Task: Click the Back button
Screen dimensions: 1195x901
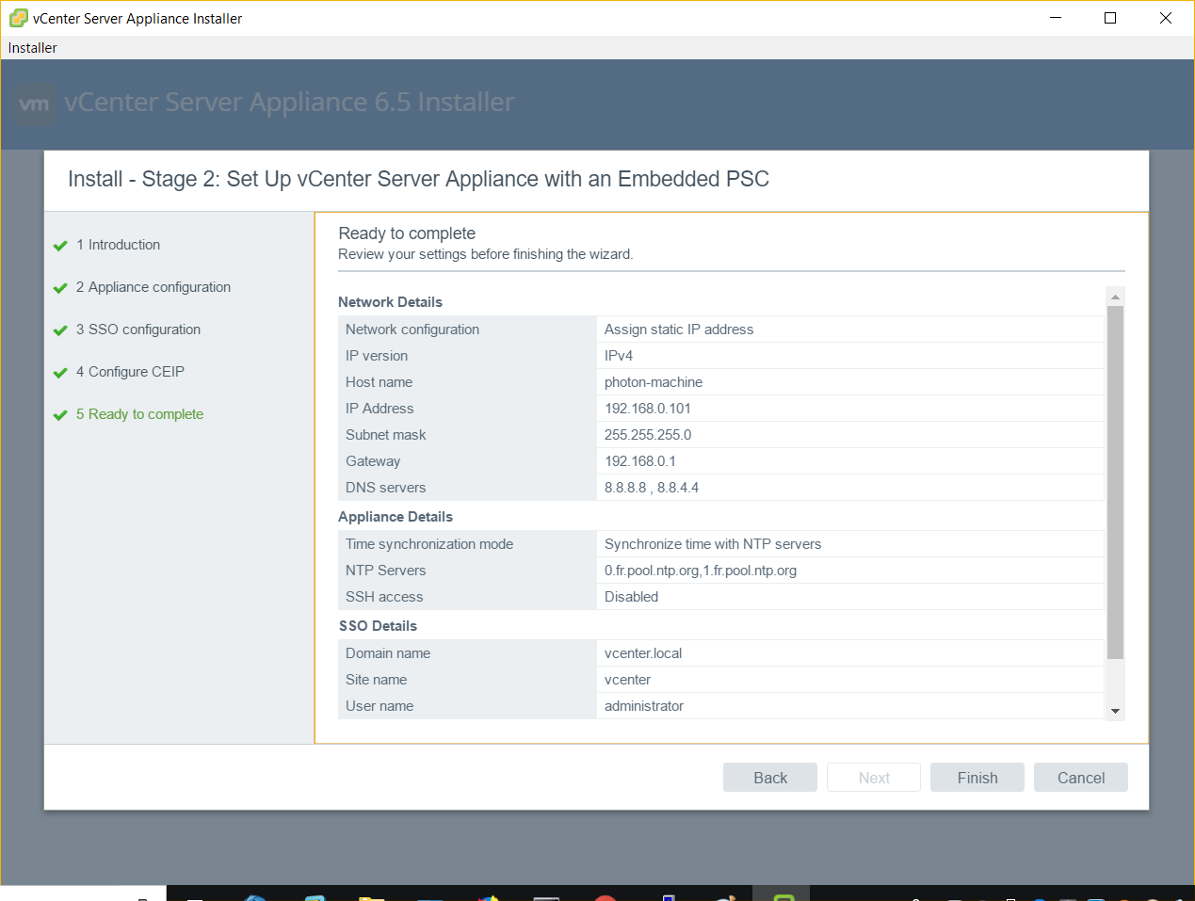Action: coord(770,778)
